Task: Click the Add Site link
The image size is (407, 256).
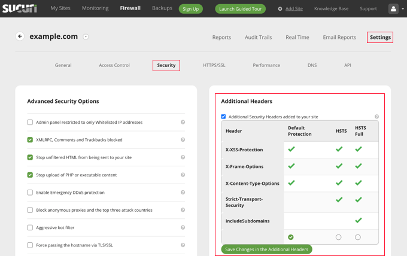Action: click(x=293, y=9)
